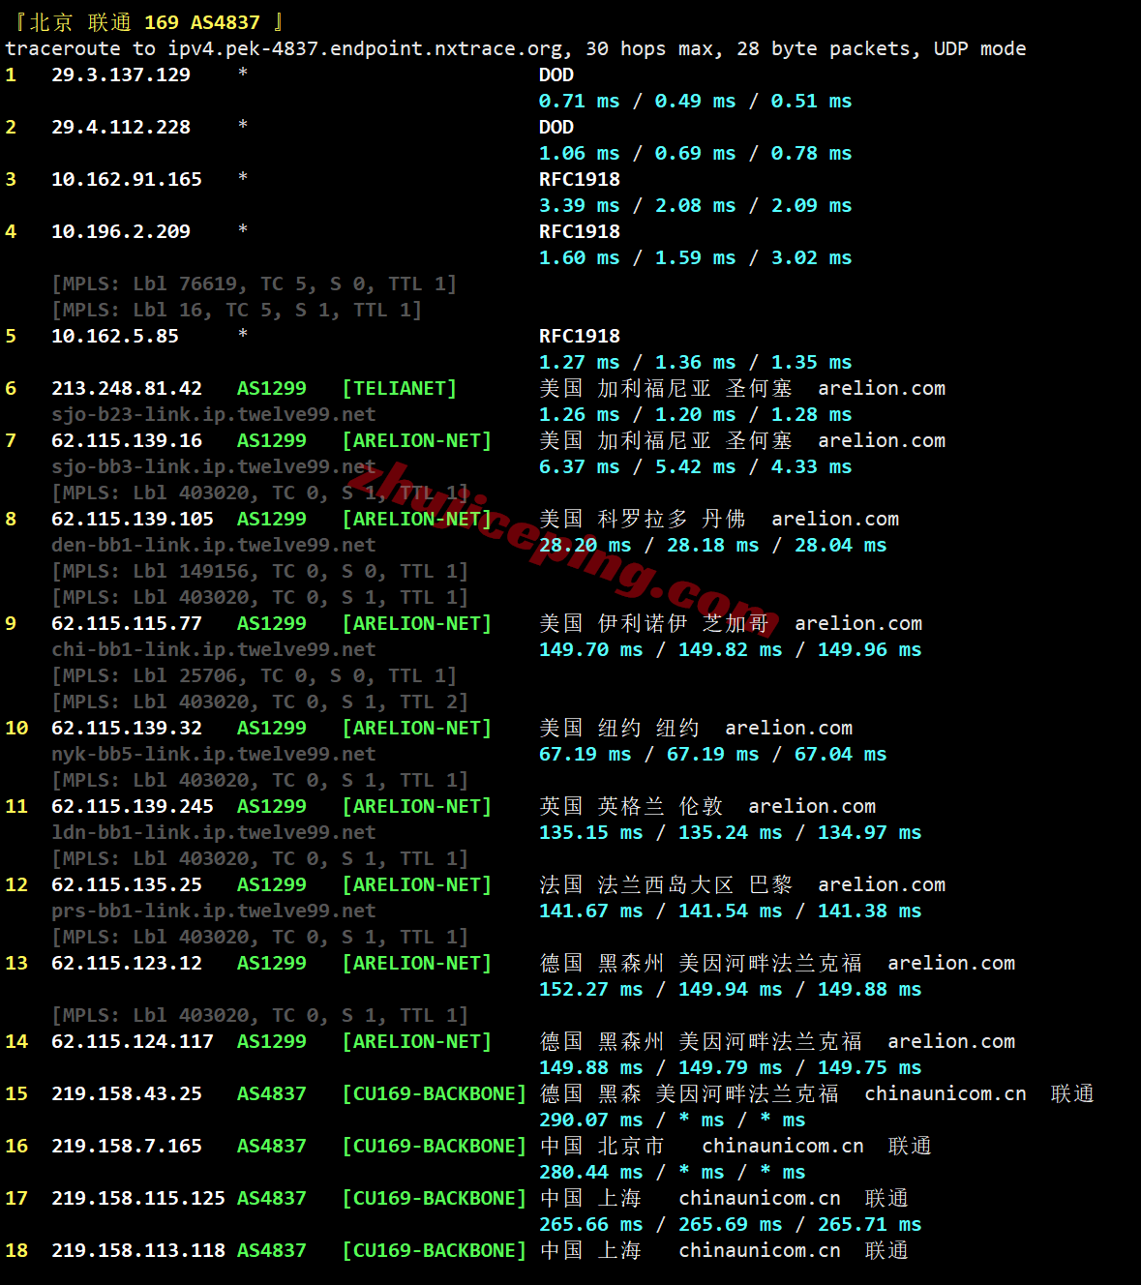Click latency value 141.67 ms of hop 12
Screen dimensions: 1141x1285
point(590,911)
